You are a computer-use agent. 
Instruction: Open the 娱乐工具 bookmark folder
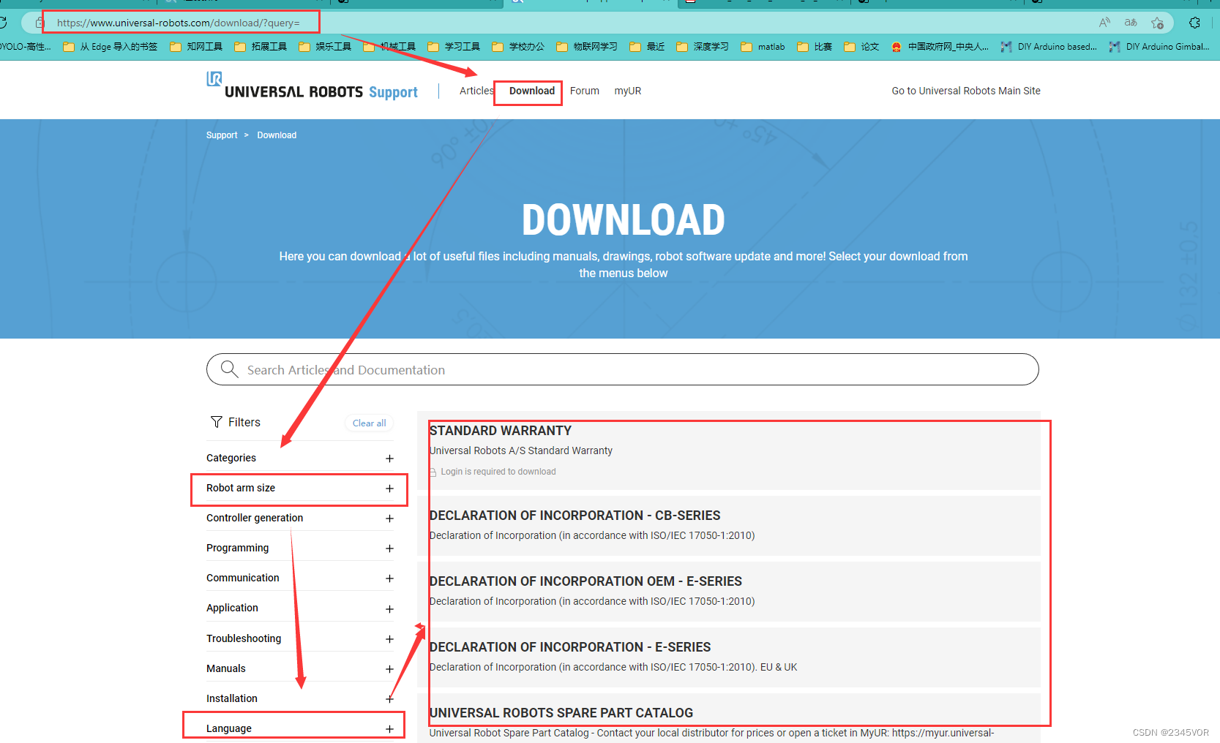[325, 47]
